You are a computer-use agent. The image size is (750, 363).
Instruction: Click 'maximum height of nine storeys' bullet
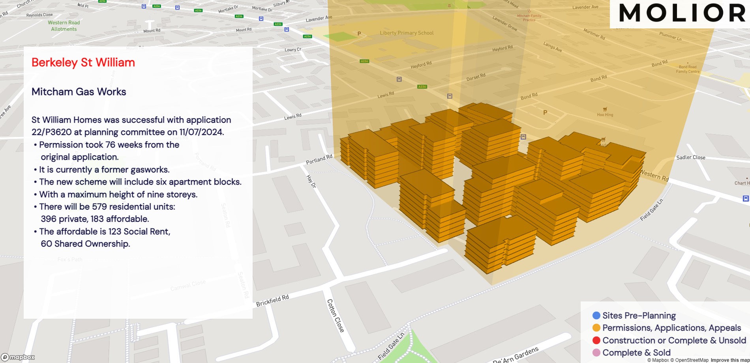[115, 195]
